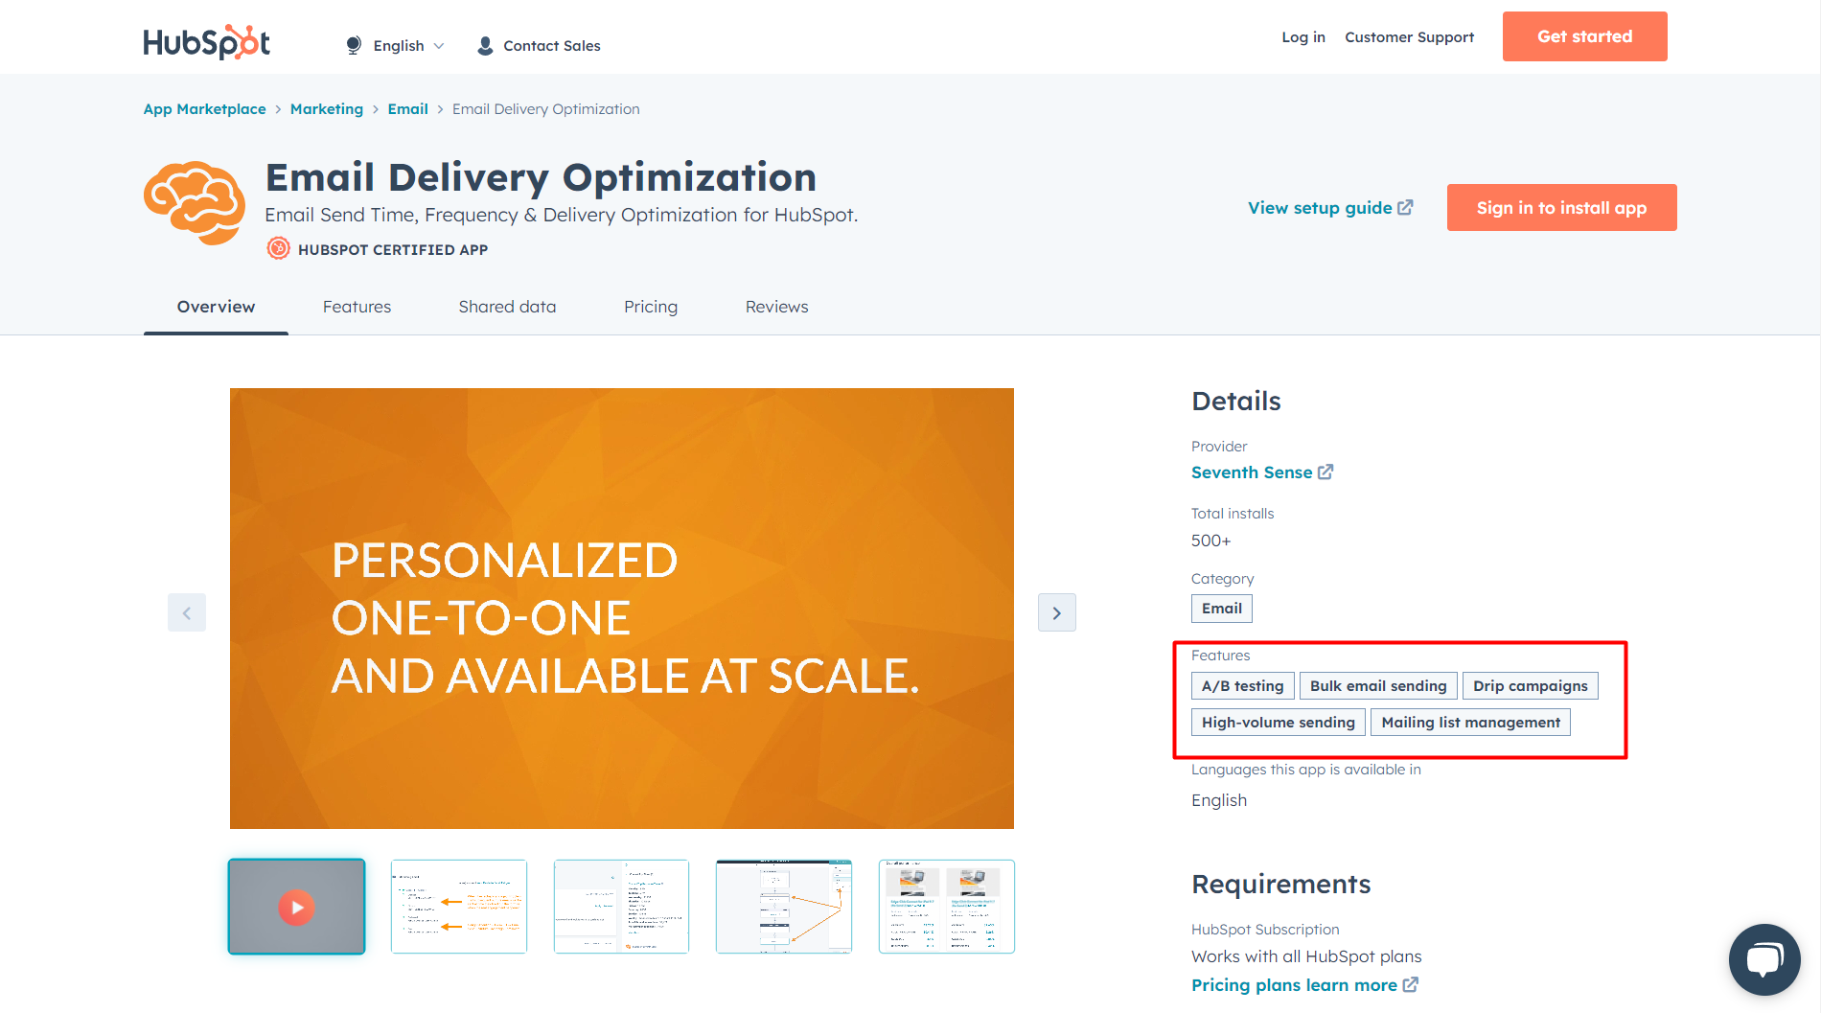1821x1013 pixels.
Task: Open Pricing plans learn more link
Action: [1294, 985]
